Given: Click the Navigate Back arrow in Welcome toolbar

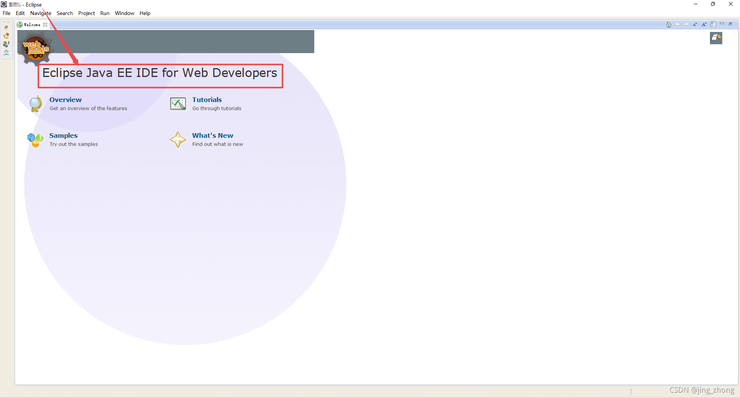Looking at the screenshot, I should [678, 24].
